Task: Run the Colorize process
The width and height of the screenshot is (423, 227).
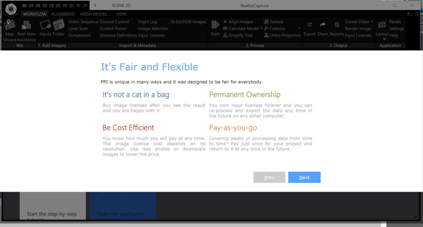Action: point(274,28)
